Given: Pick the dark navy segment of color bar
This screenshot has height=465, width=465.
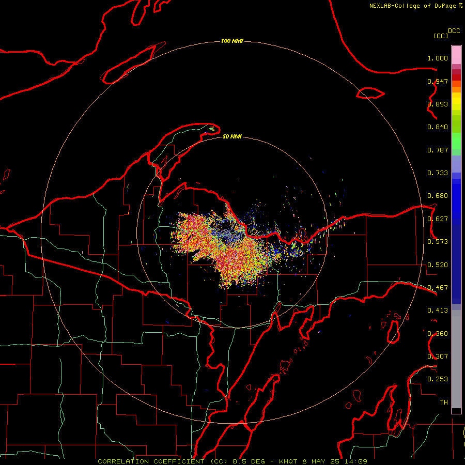Looking at the screenshot, I should [456, 264].
